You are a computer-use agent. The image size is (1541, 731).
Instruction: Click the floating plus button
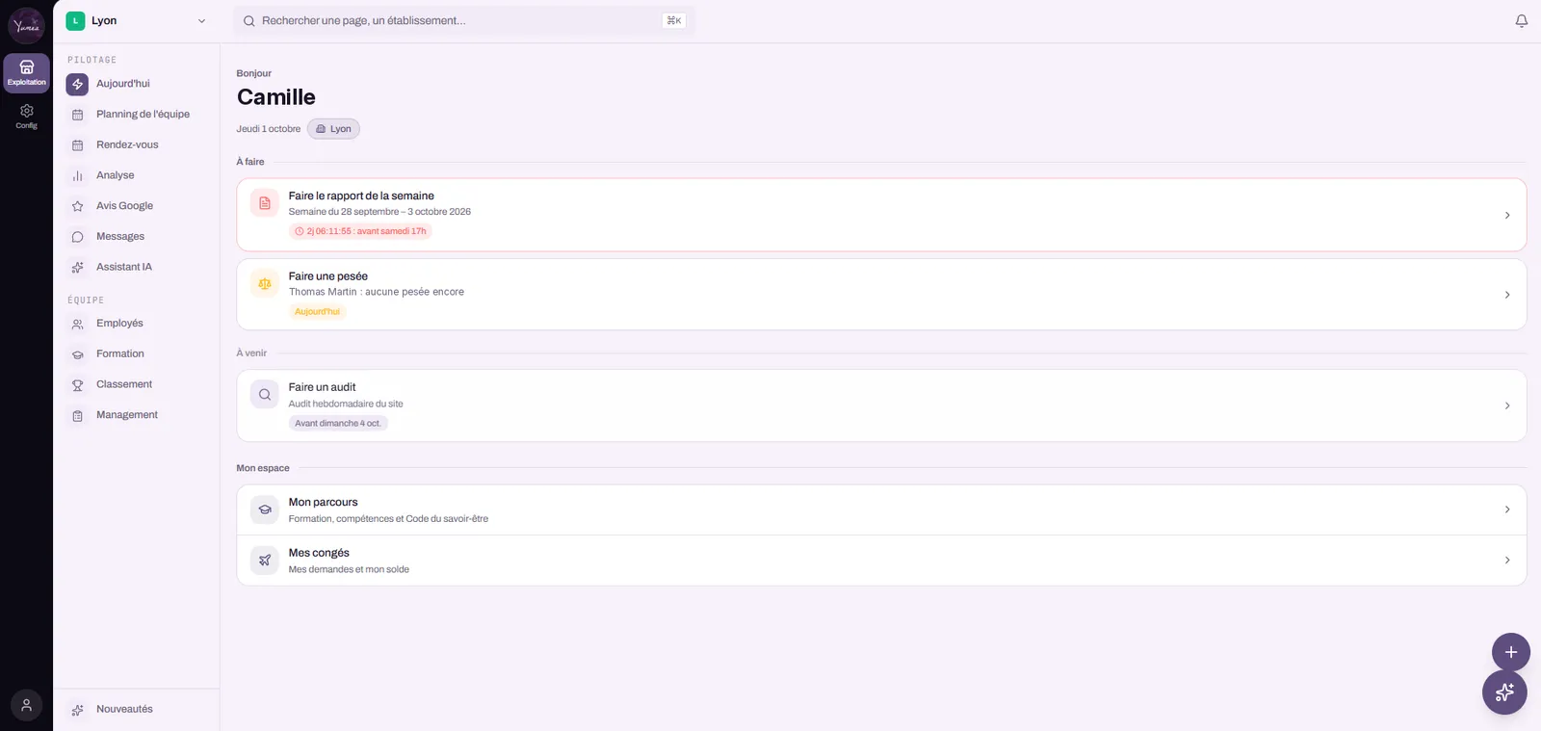coord(1510,652)
